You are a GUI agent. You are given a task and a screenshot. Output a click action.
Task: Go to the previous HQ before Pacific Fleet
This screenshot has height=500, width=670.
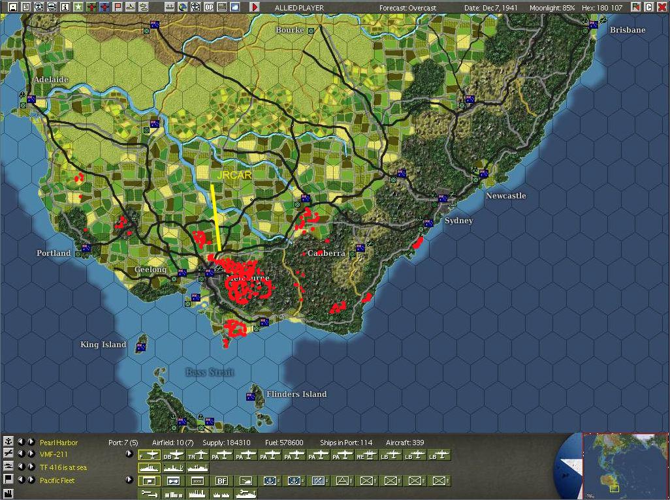[22, 480]
